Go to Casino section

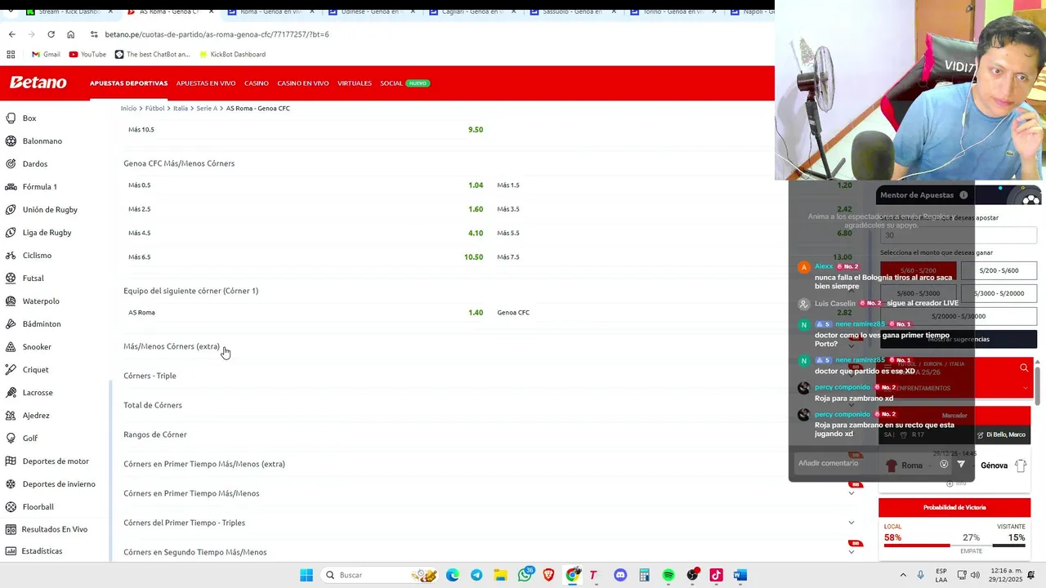(257, 83)
